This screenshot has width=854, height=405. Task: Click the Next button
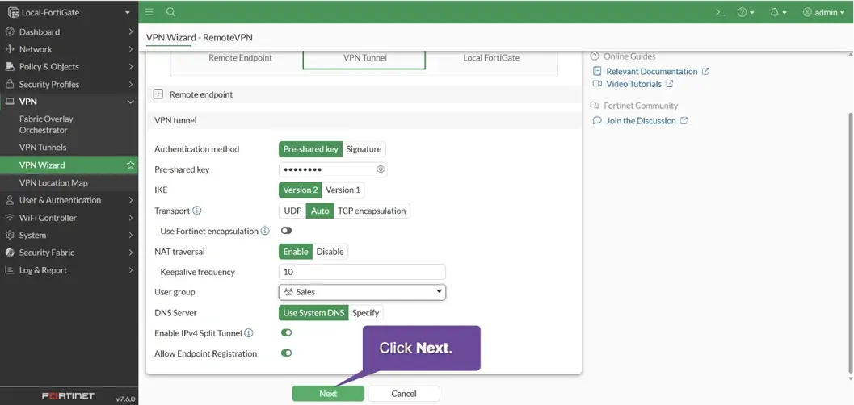point(328,394)
